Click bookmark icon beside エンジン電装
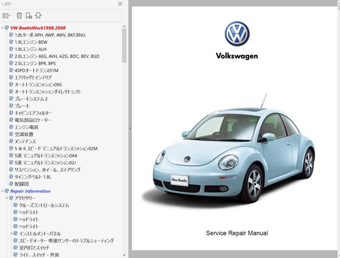The width and height of the screenshot is (340, 258). 11,127
